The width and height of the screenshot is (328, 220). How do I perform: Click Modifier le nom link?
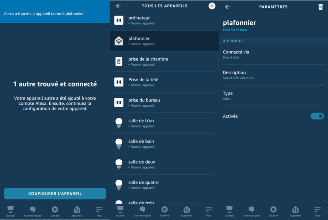point(235,30)
